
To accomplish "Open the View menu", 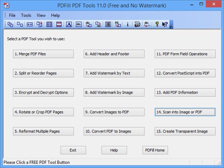I will point(41,15).
